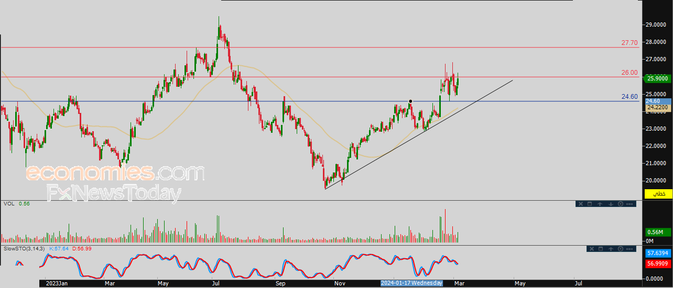Open more options for SlowSTO panel

click(629, 249)
